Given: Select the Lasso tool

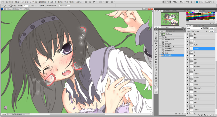Looking at the screenshot, I should [156, 38].
